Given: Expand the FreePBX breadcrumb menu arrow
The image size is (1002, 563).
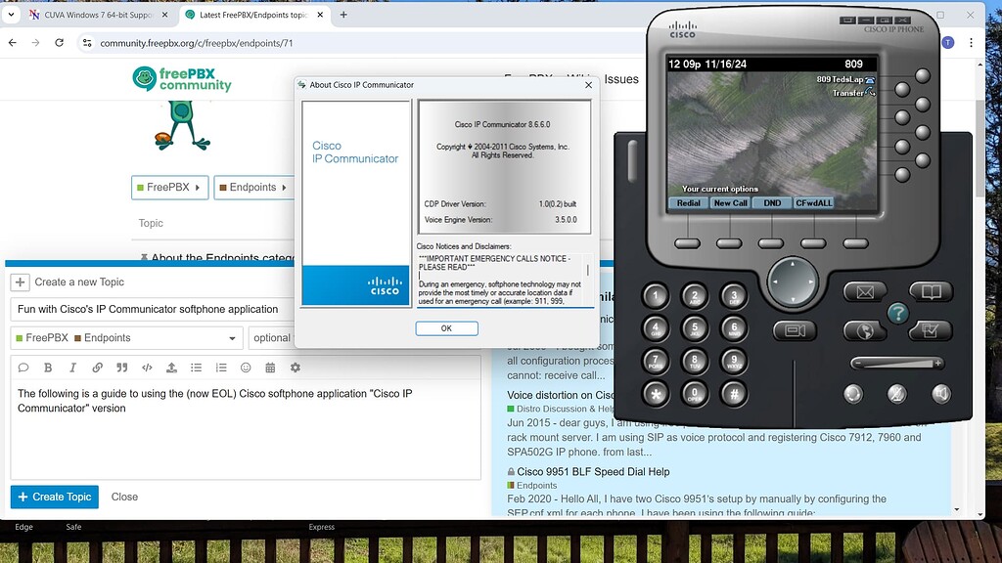Looking at the screenshot, I should (197, 187).
